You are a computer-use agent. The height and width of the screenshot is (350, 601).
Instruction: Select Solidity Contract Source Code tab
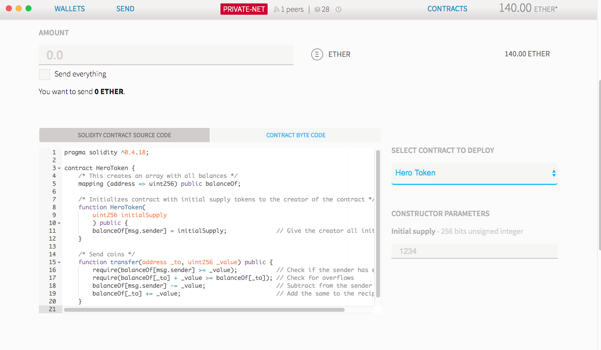(x=124, y=135)
